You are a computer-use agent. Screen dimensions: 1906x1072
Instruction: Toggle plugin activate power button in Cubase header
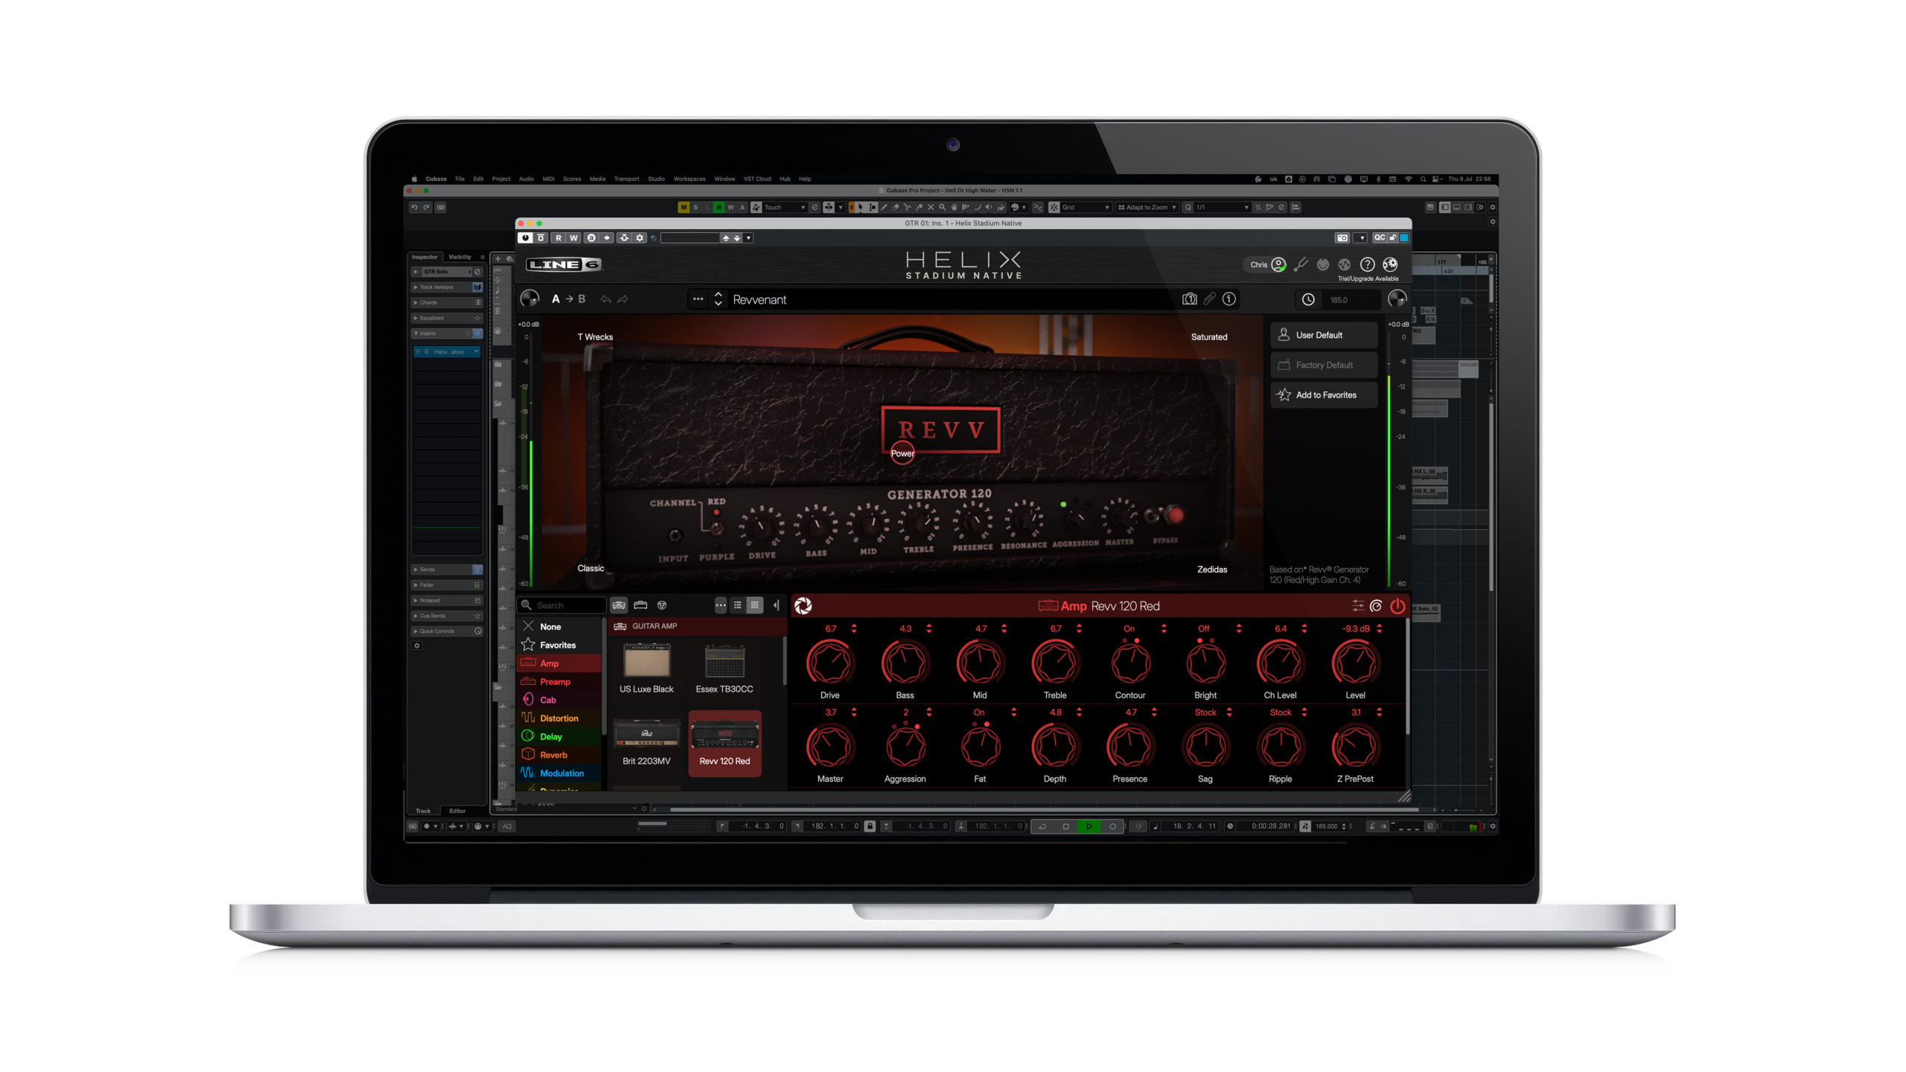click(x=526, y=238)
